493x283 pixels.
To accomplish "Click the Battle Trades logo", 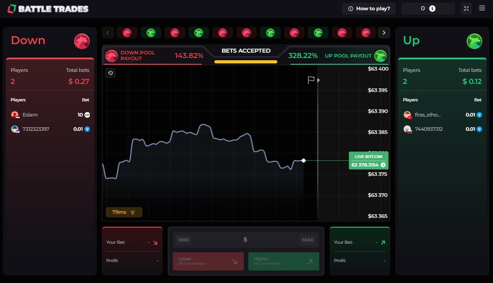I will click(48, 9).
